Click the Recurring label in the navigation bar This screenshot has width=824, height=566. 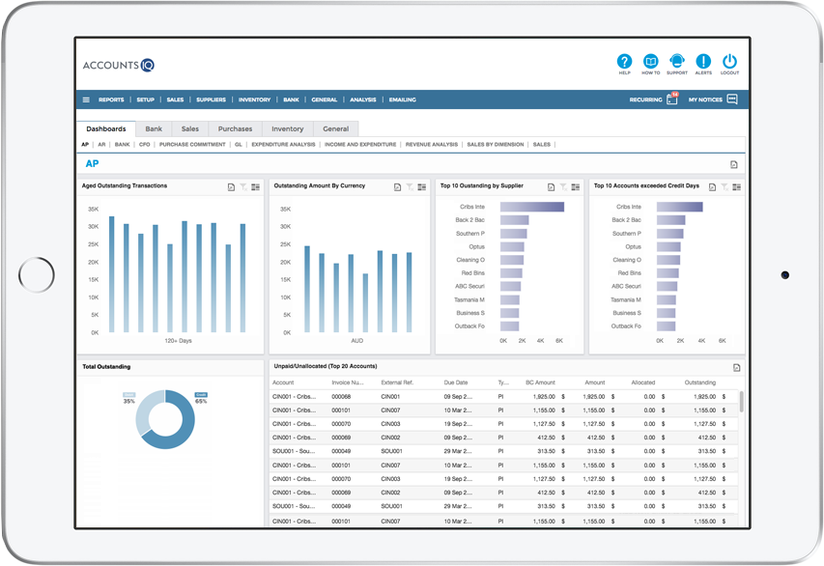click(646, 99)
